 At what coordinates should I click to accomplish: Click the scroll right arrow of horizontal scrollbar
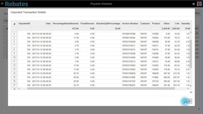(x=188, y=88)
